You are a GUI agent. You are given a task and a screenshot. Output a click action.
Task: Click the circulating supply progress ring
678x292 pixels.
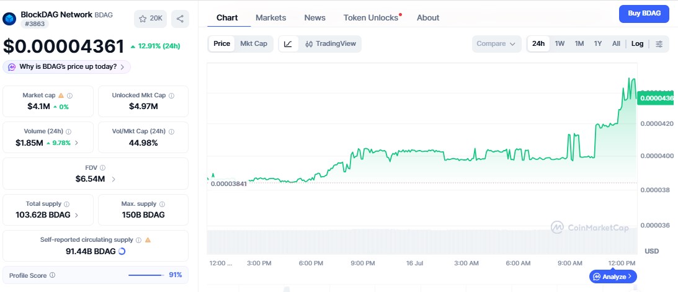(x=122, y=251)
